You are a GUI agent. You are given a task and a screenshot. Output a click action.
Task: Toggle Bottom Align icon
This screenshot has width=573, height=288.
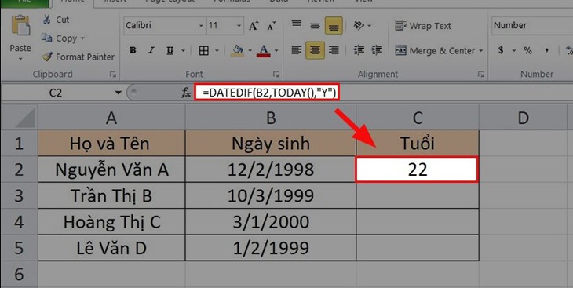pyautogui.click(x=334, y=26)
